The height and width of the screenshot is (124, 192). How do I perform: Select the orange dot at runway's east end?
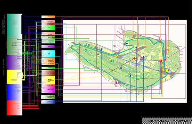coord(146,47)
